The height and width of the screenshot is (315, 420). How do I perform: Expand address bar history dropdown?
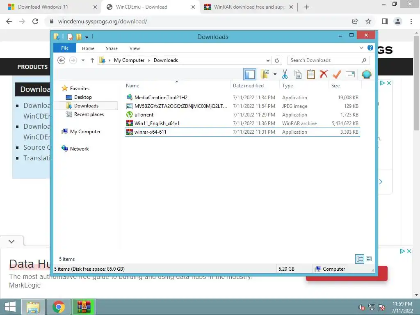tap(268, 60)
